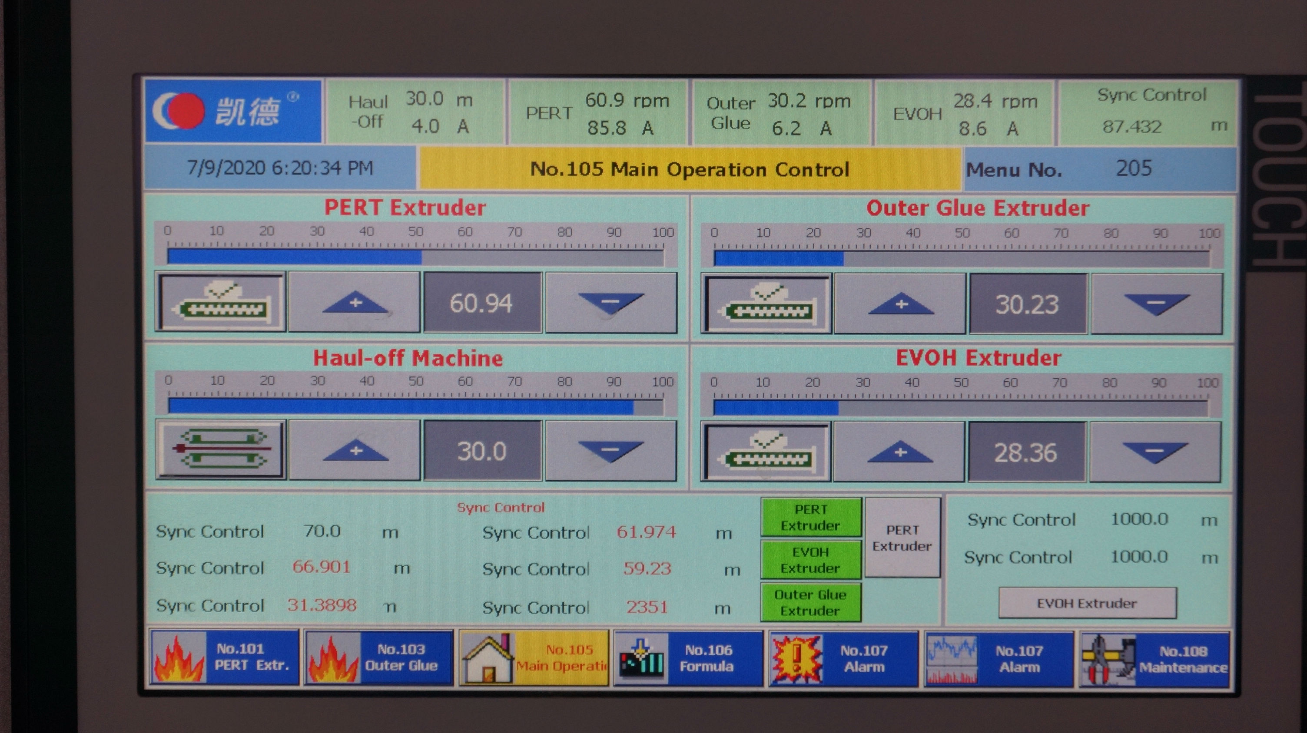Click the formula chart icon on No.106 tab

[642, 659]
